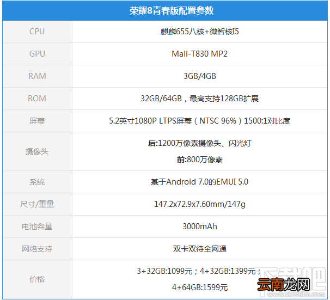Screen dimensions: 330x300
Task: Click the 荣耀8青春版配置参数 table title
Action: tap(172, 10)
